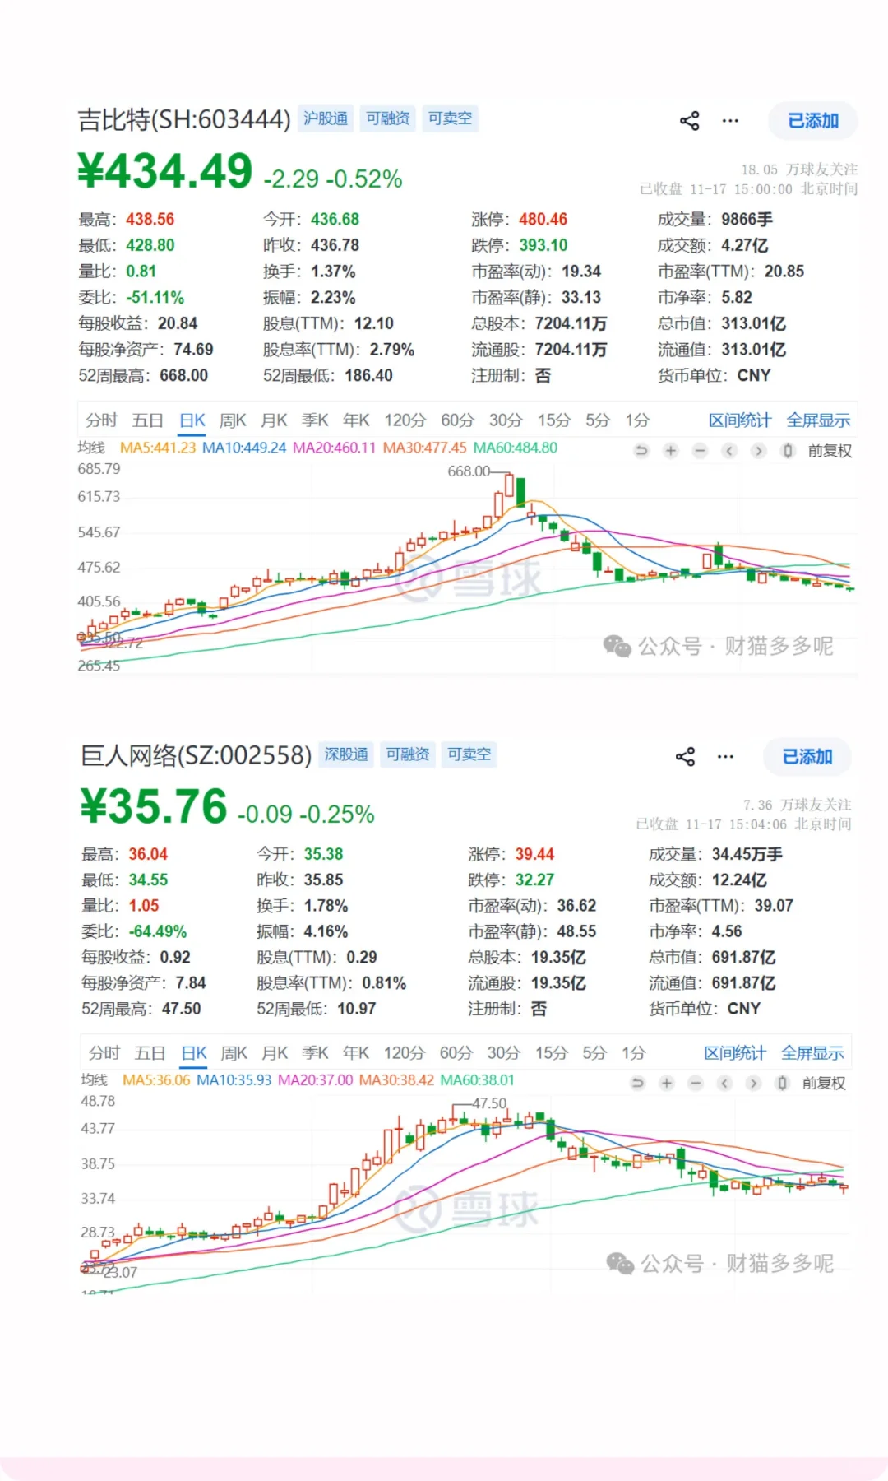Select the 15分 tab in 巨人网络 chart
This screenshot has width=888, height=1481.
click(552, 1053)
